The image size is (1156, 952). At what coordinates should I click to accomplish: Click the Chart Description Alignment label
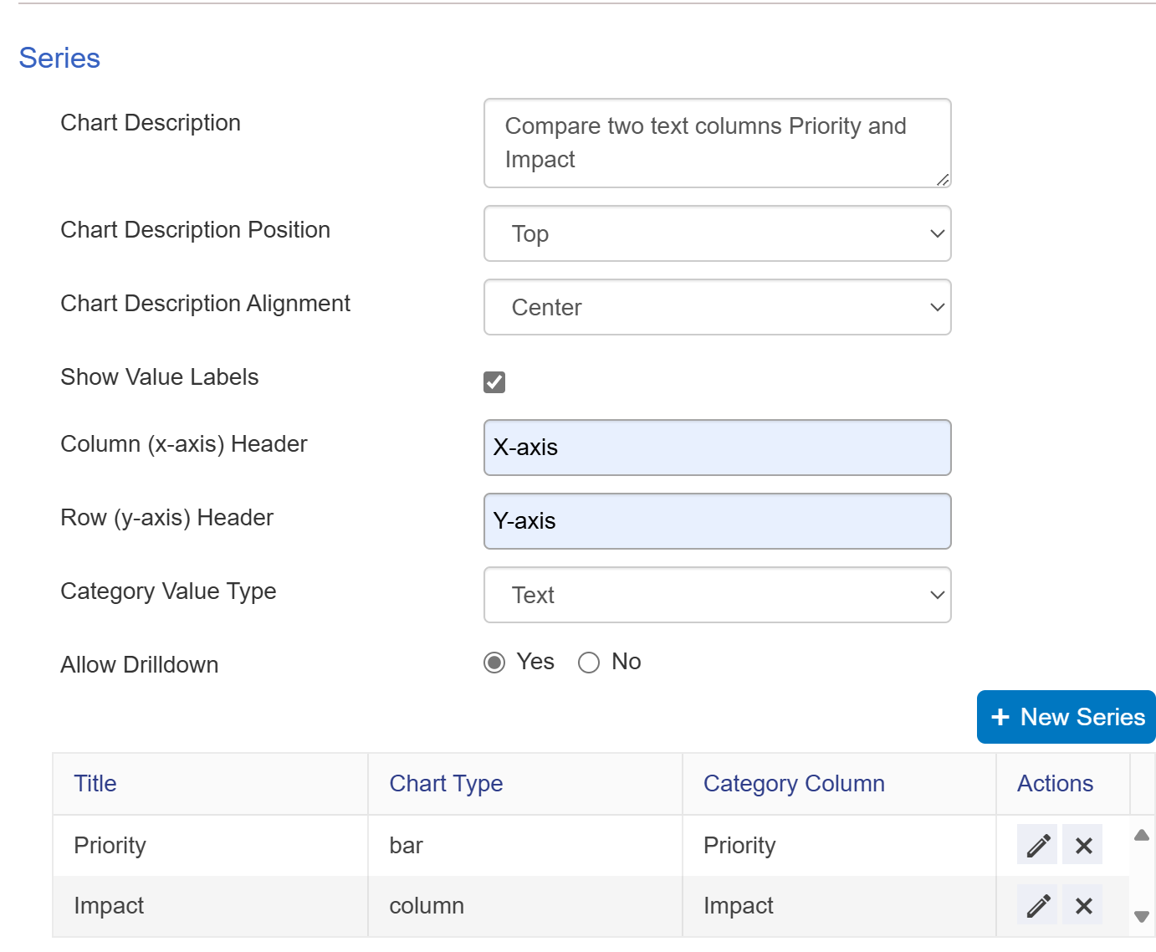pos(205,304)
